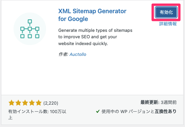
Task: Click the top square node in plugin logo
Action: 30,21
